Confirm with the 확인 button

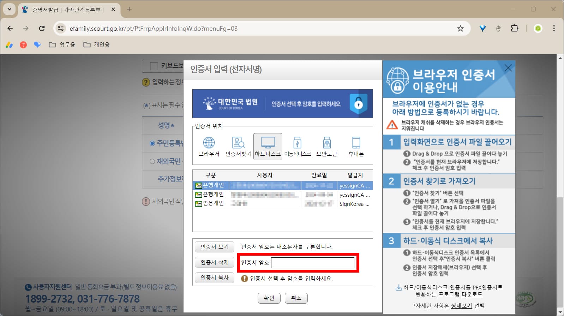(269, 298)
